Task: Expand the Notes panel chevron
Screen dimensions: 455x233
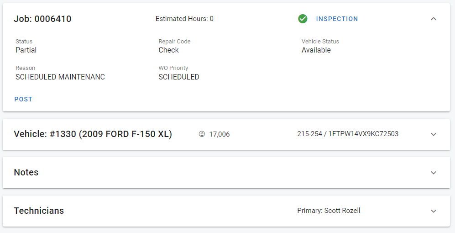Action: pyautogui.click(x=434, y=173)
